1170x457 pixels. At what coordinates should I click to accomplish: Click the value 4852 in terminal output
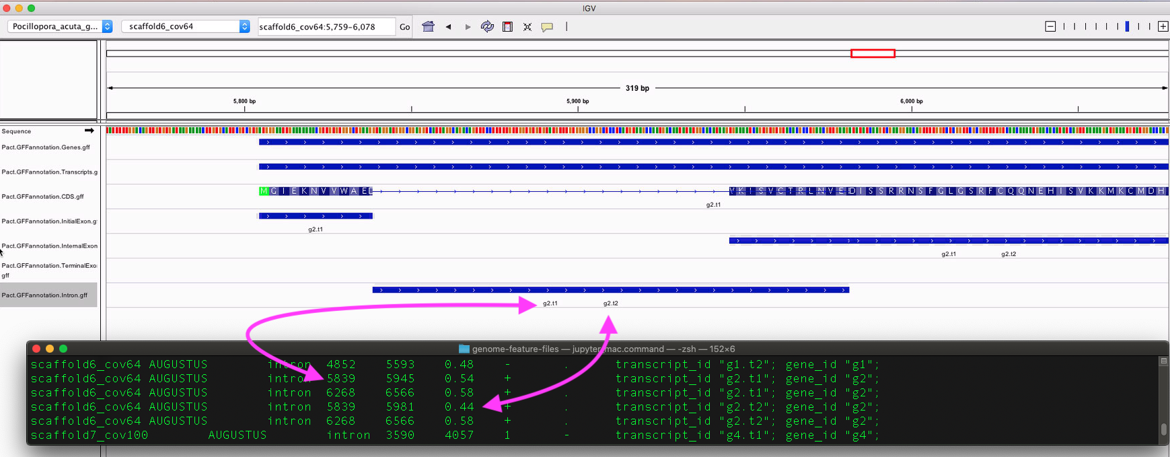point(341,364)
